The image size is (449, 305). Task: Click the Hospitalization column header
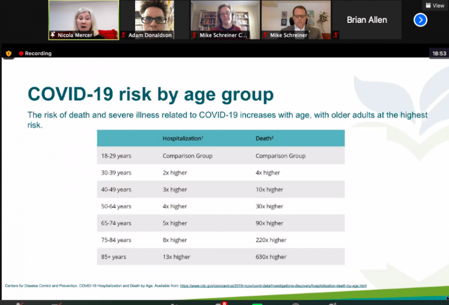click(183, 138)
